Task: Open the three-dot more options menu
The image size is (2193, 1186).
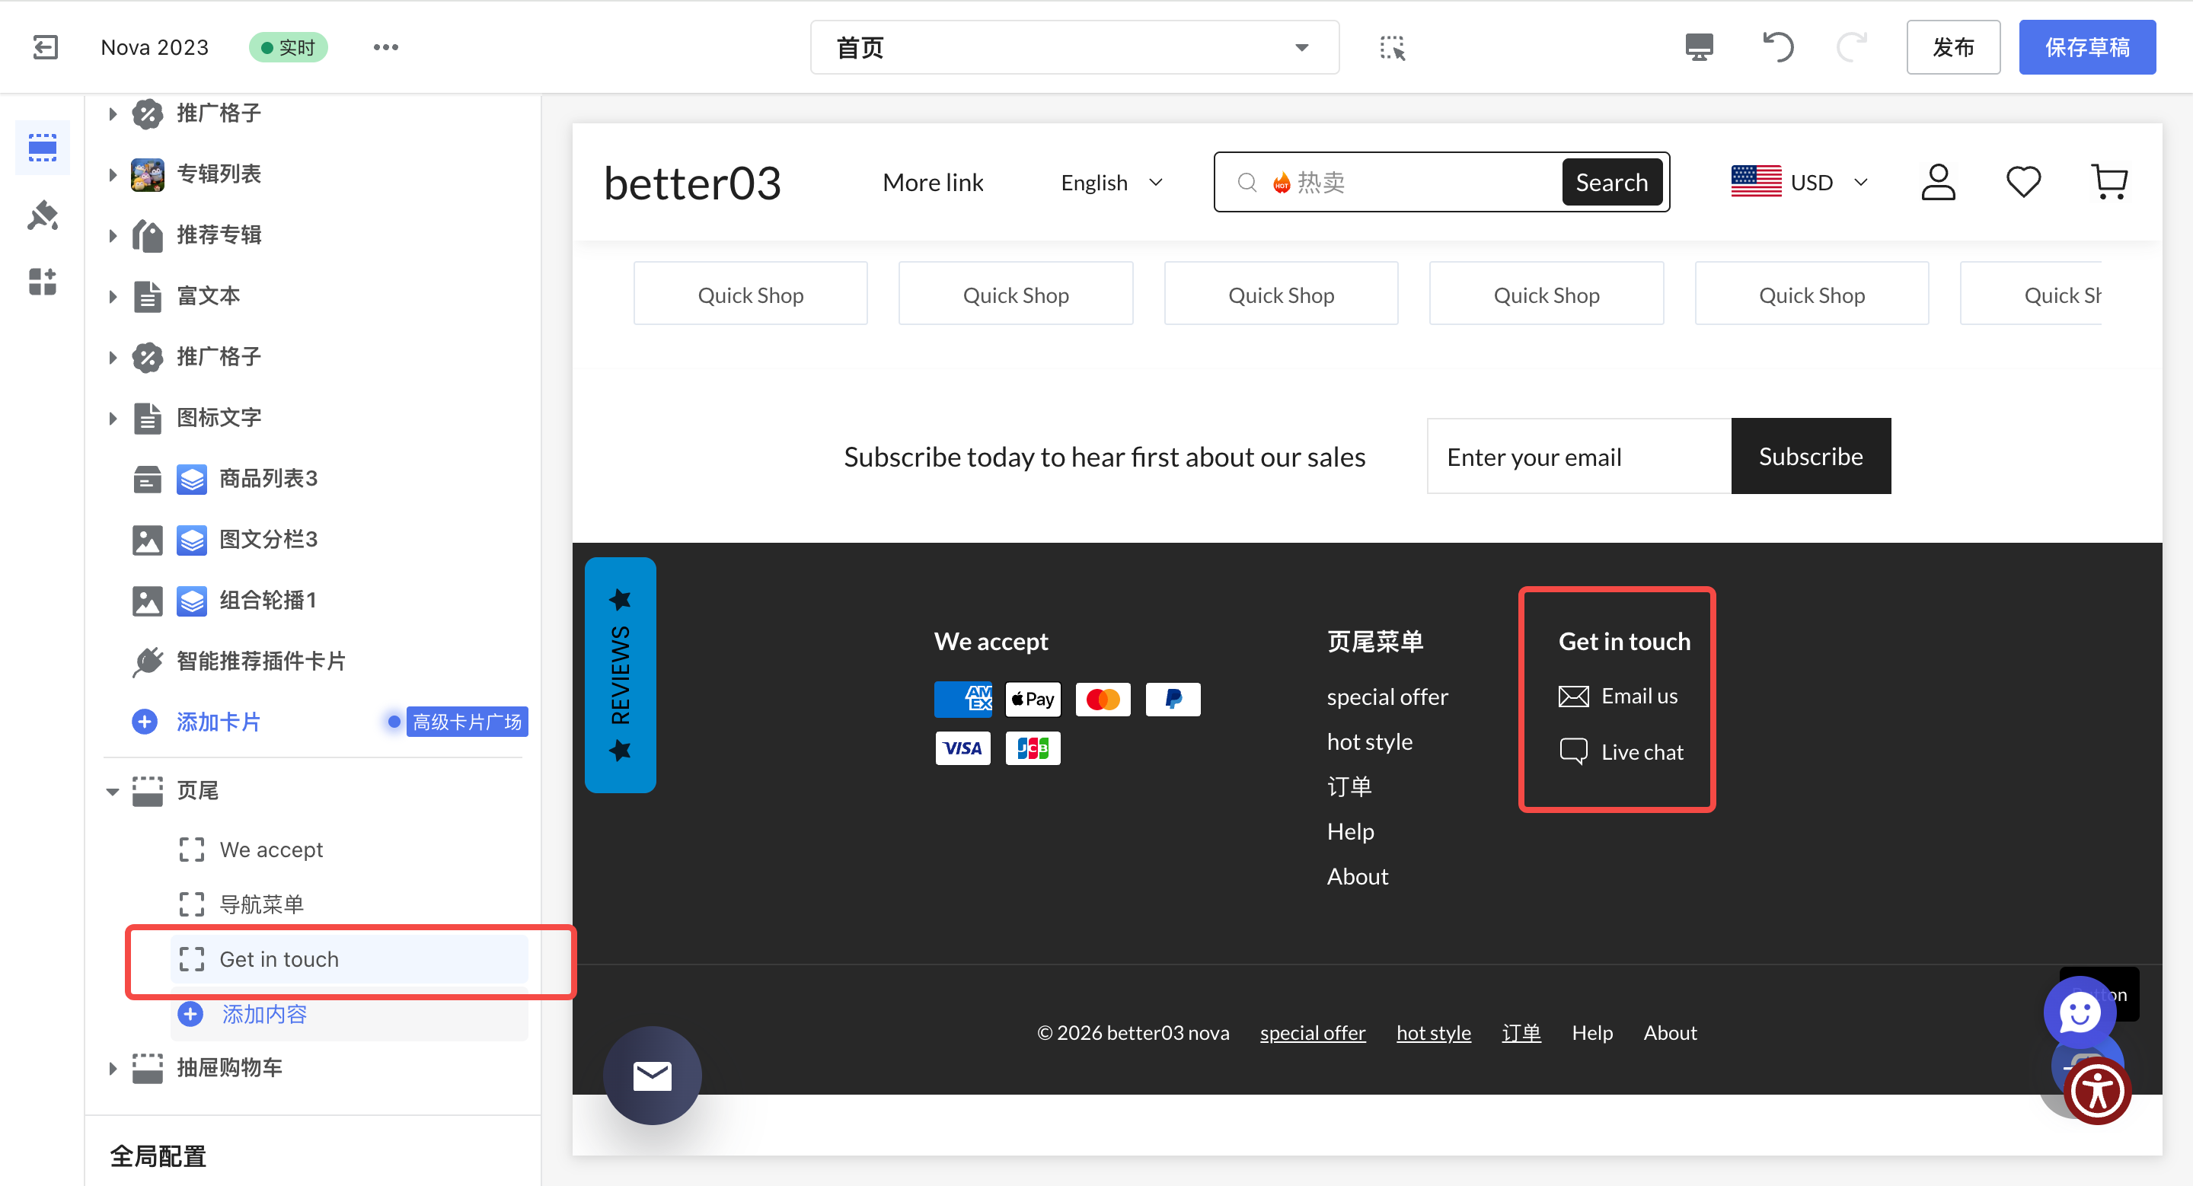Action: click(x=385, y=46)
